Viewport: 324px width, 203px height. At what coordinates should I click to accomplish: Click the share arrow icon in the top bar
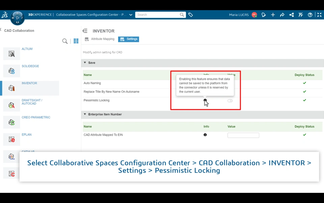pos(282,15)
